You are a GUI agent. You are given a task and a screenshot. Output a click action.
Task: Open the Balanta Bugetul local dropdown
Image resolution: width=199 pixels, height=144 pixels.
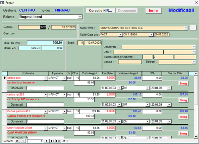coord(80,16)
